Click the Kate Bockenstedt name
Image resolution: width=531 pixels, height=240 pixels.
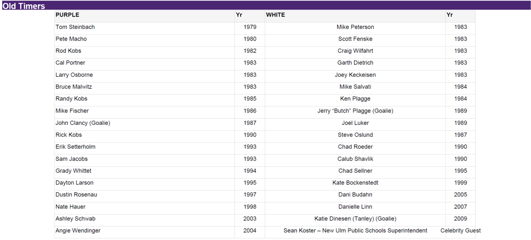point(355,183)
